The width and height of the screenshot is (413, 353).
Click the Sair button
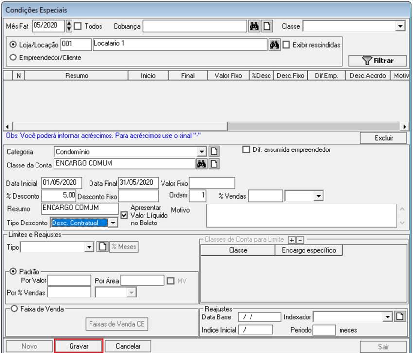pyautogui.click(x=383, y=346)
